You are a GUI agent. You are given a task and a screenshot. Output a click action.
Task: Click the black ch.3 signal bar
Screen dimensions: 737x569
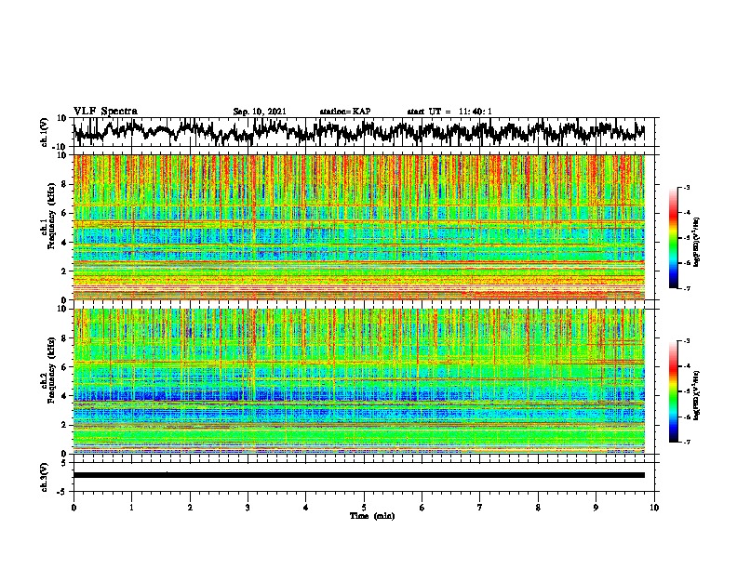(358, 475)
